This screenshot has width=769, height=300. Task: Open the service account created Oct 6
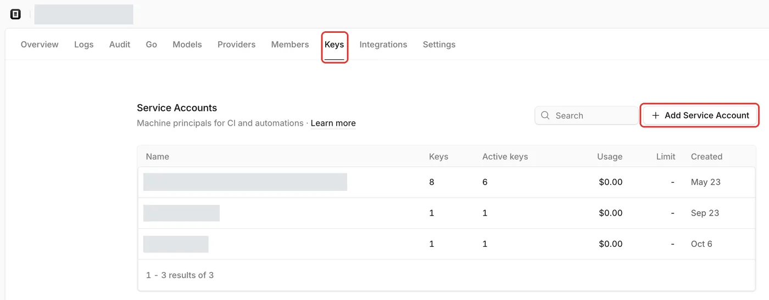pos(447,244)
